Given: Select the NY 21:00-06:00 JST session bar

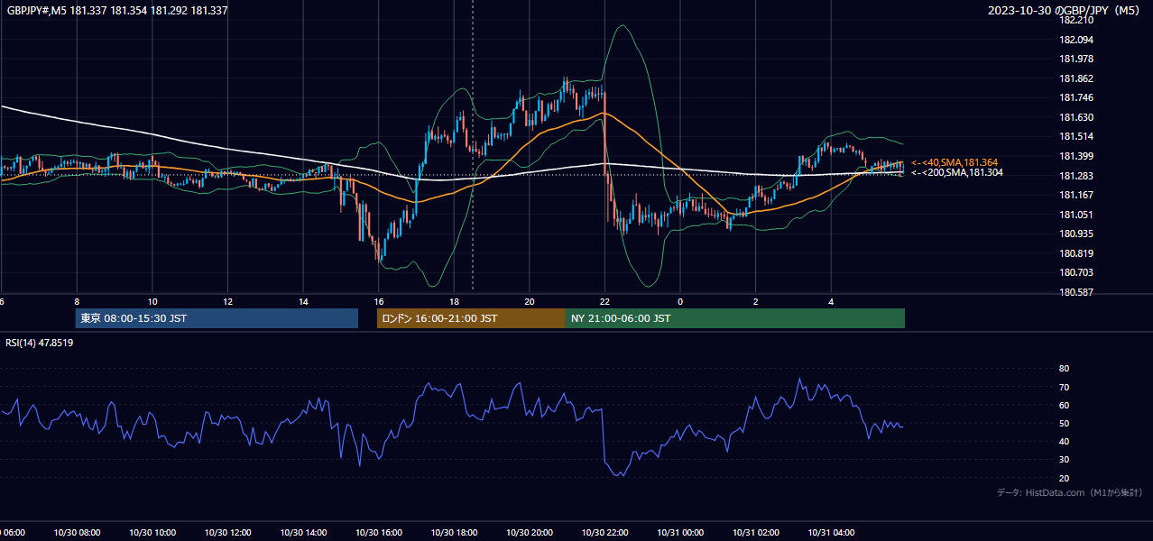Looking at the screenshot, I should pos(735,318).
